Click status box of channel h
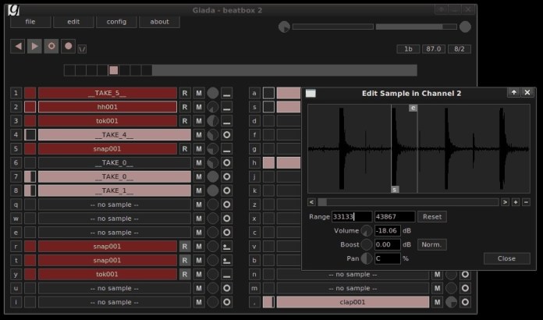This screenshot has width=543, height=320. [268, 163]
